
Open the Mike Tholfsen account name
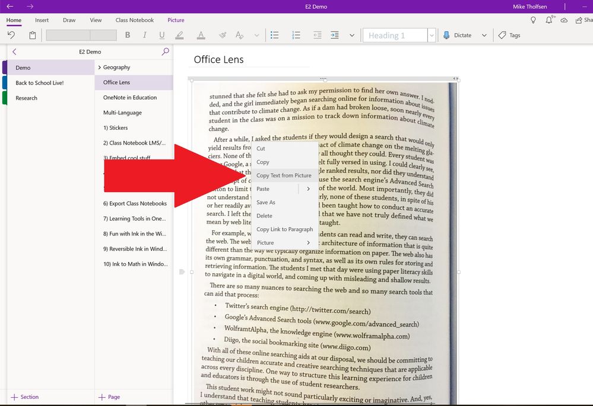[530, 7]
